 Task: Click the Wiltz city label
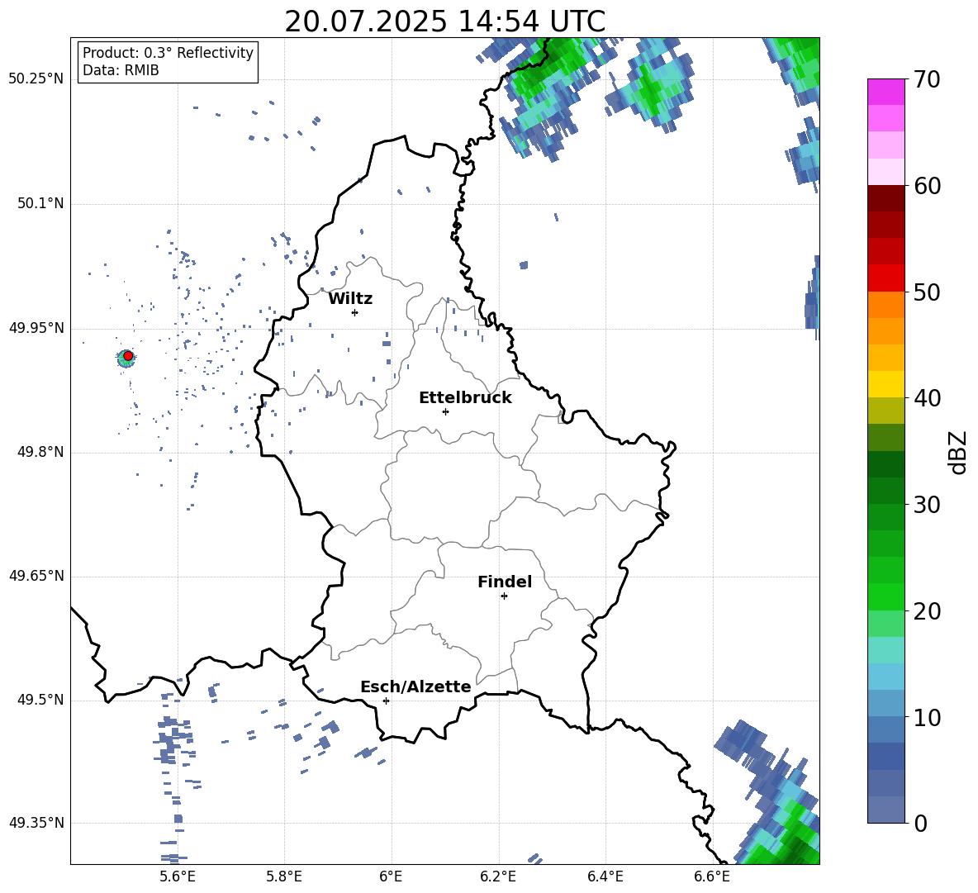(x=350, y=299)
